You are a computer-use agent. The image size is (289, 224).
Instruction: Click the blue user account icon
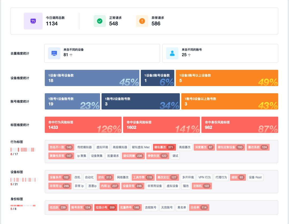[x=172, y=53]
